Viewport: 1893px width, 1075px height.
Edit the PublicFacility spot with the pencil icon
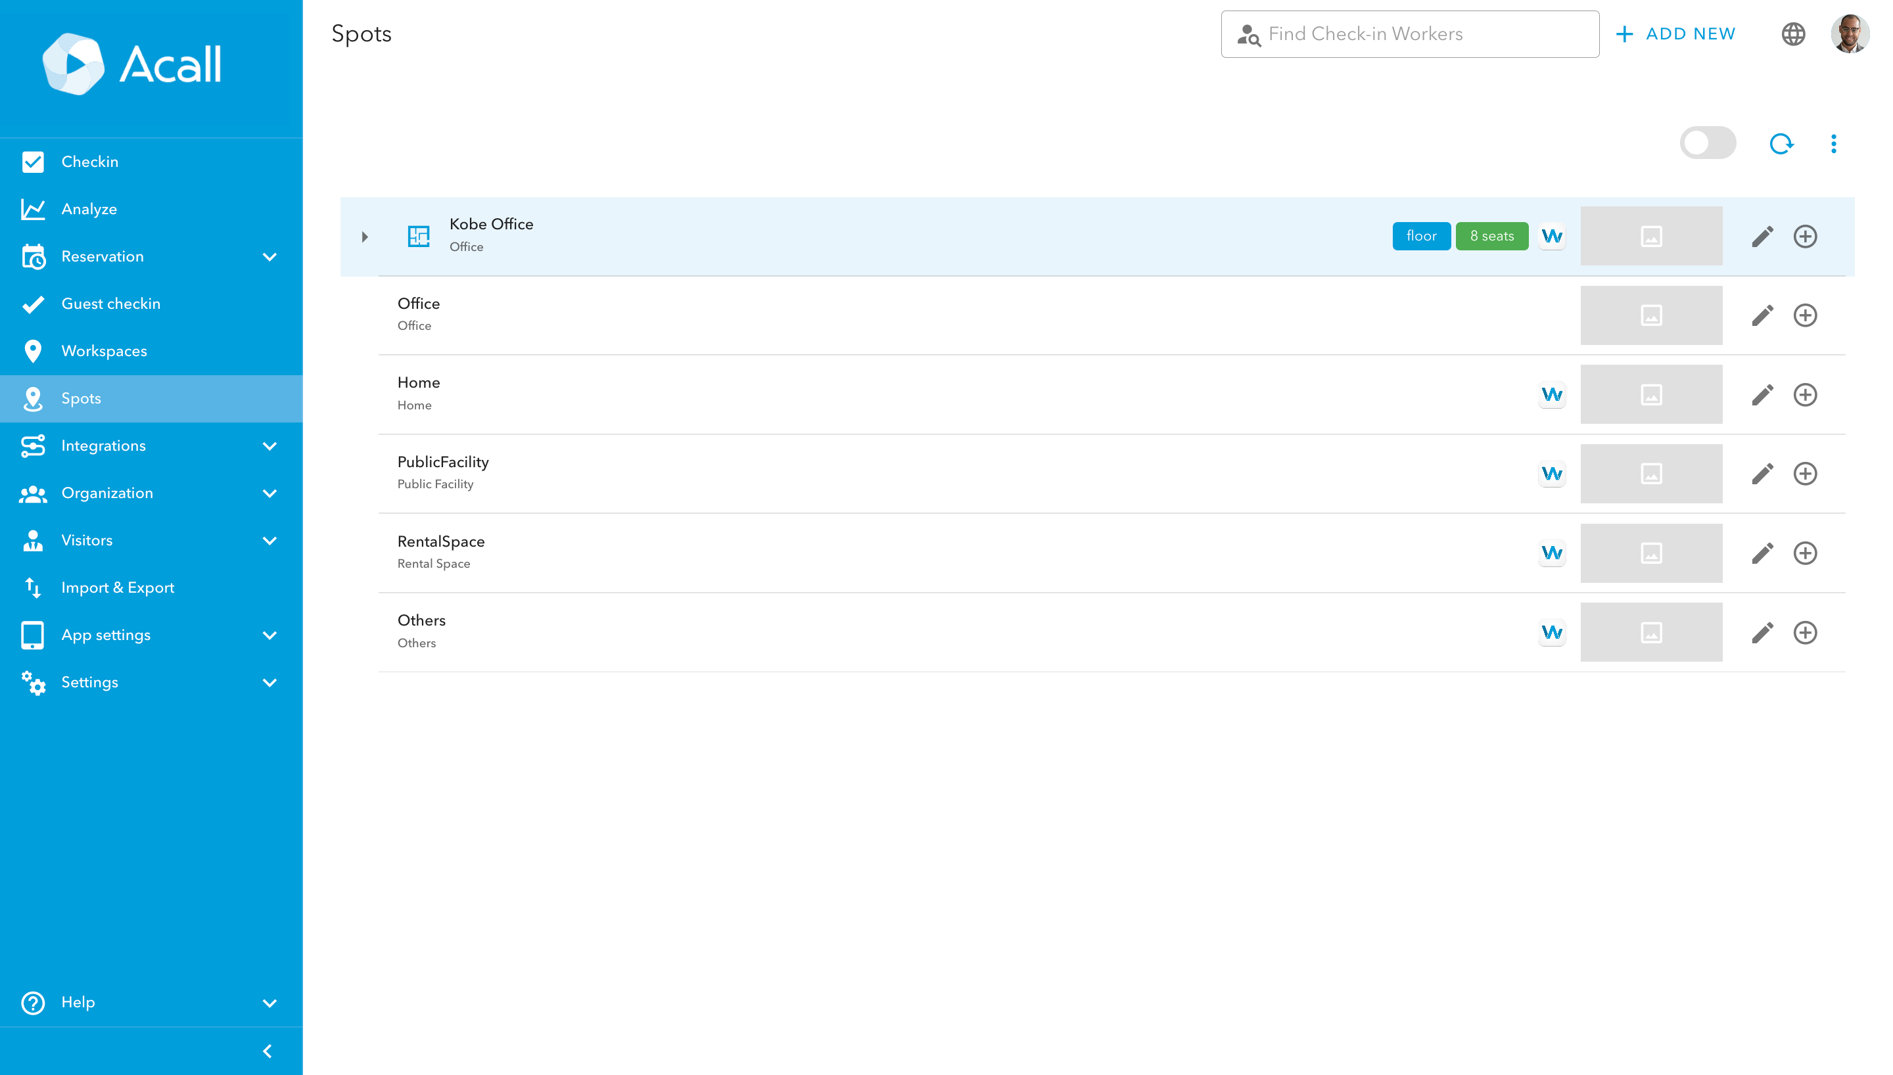(x=1763, y=473)
